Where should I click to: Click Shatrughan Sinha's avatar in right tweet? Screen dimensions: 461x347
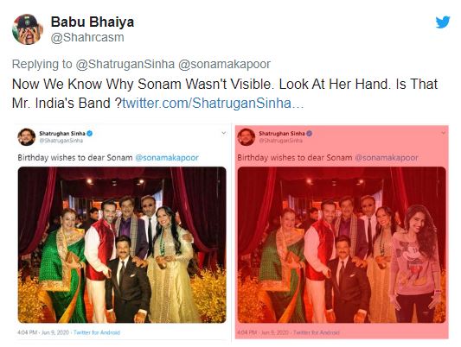pos(247,137)
